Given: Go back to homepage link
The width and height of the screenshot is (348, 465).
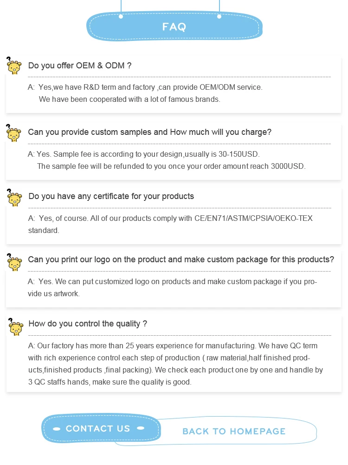Looking at the screenshot, I should click(234, 432).
